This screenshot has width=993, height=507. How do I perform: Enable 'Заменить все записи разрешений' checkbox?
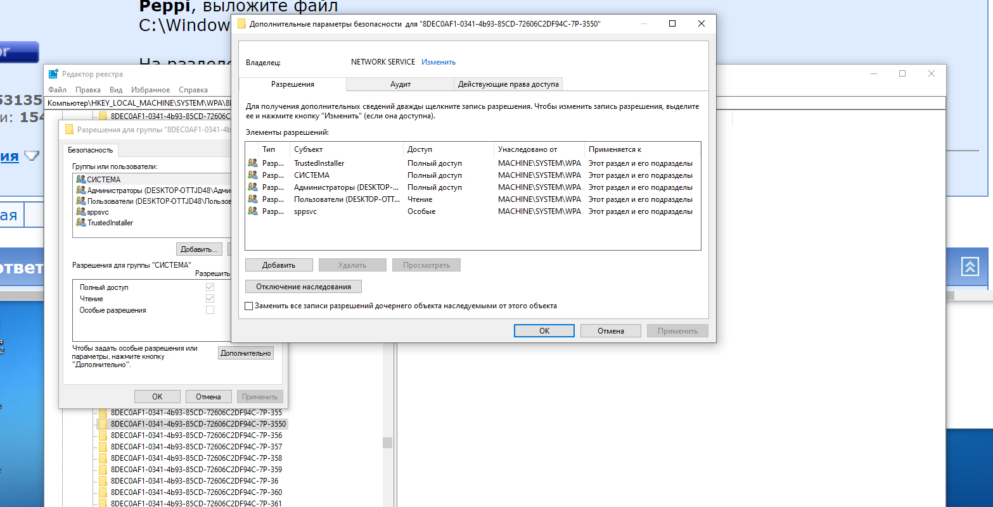coord(249,306)
